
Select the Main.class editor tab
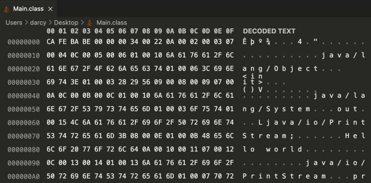28,9
